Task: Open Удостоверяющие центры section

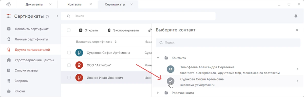Action: click(30, 60)
